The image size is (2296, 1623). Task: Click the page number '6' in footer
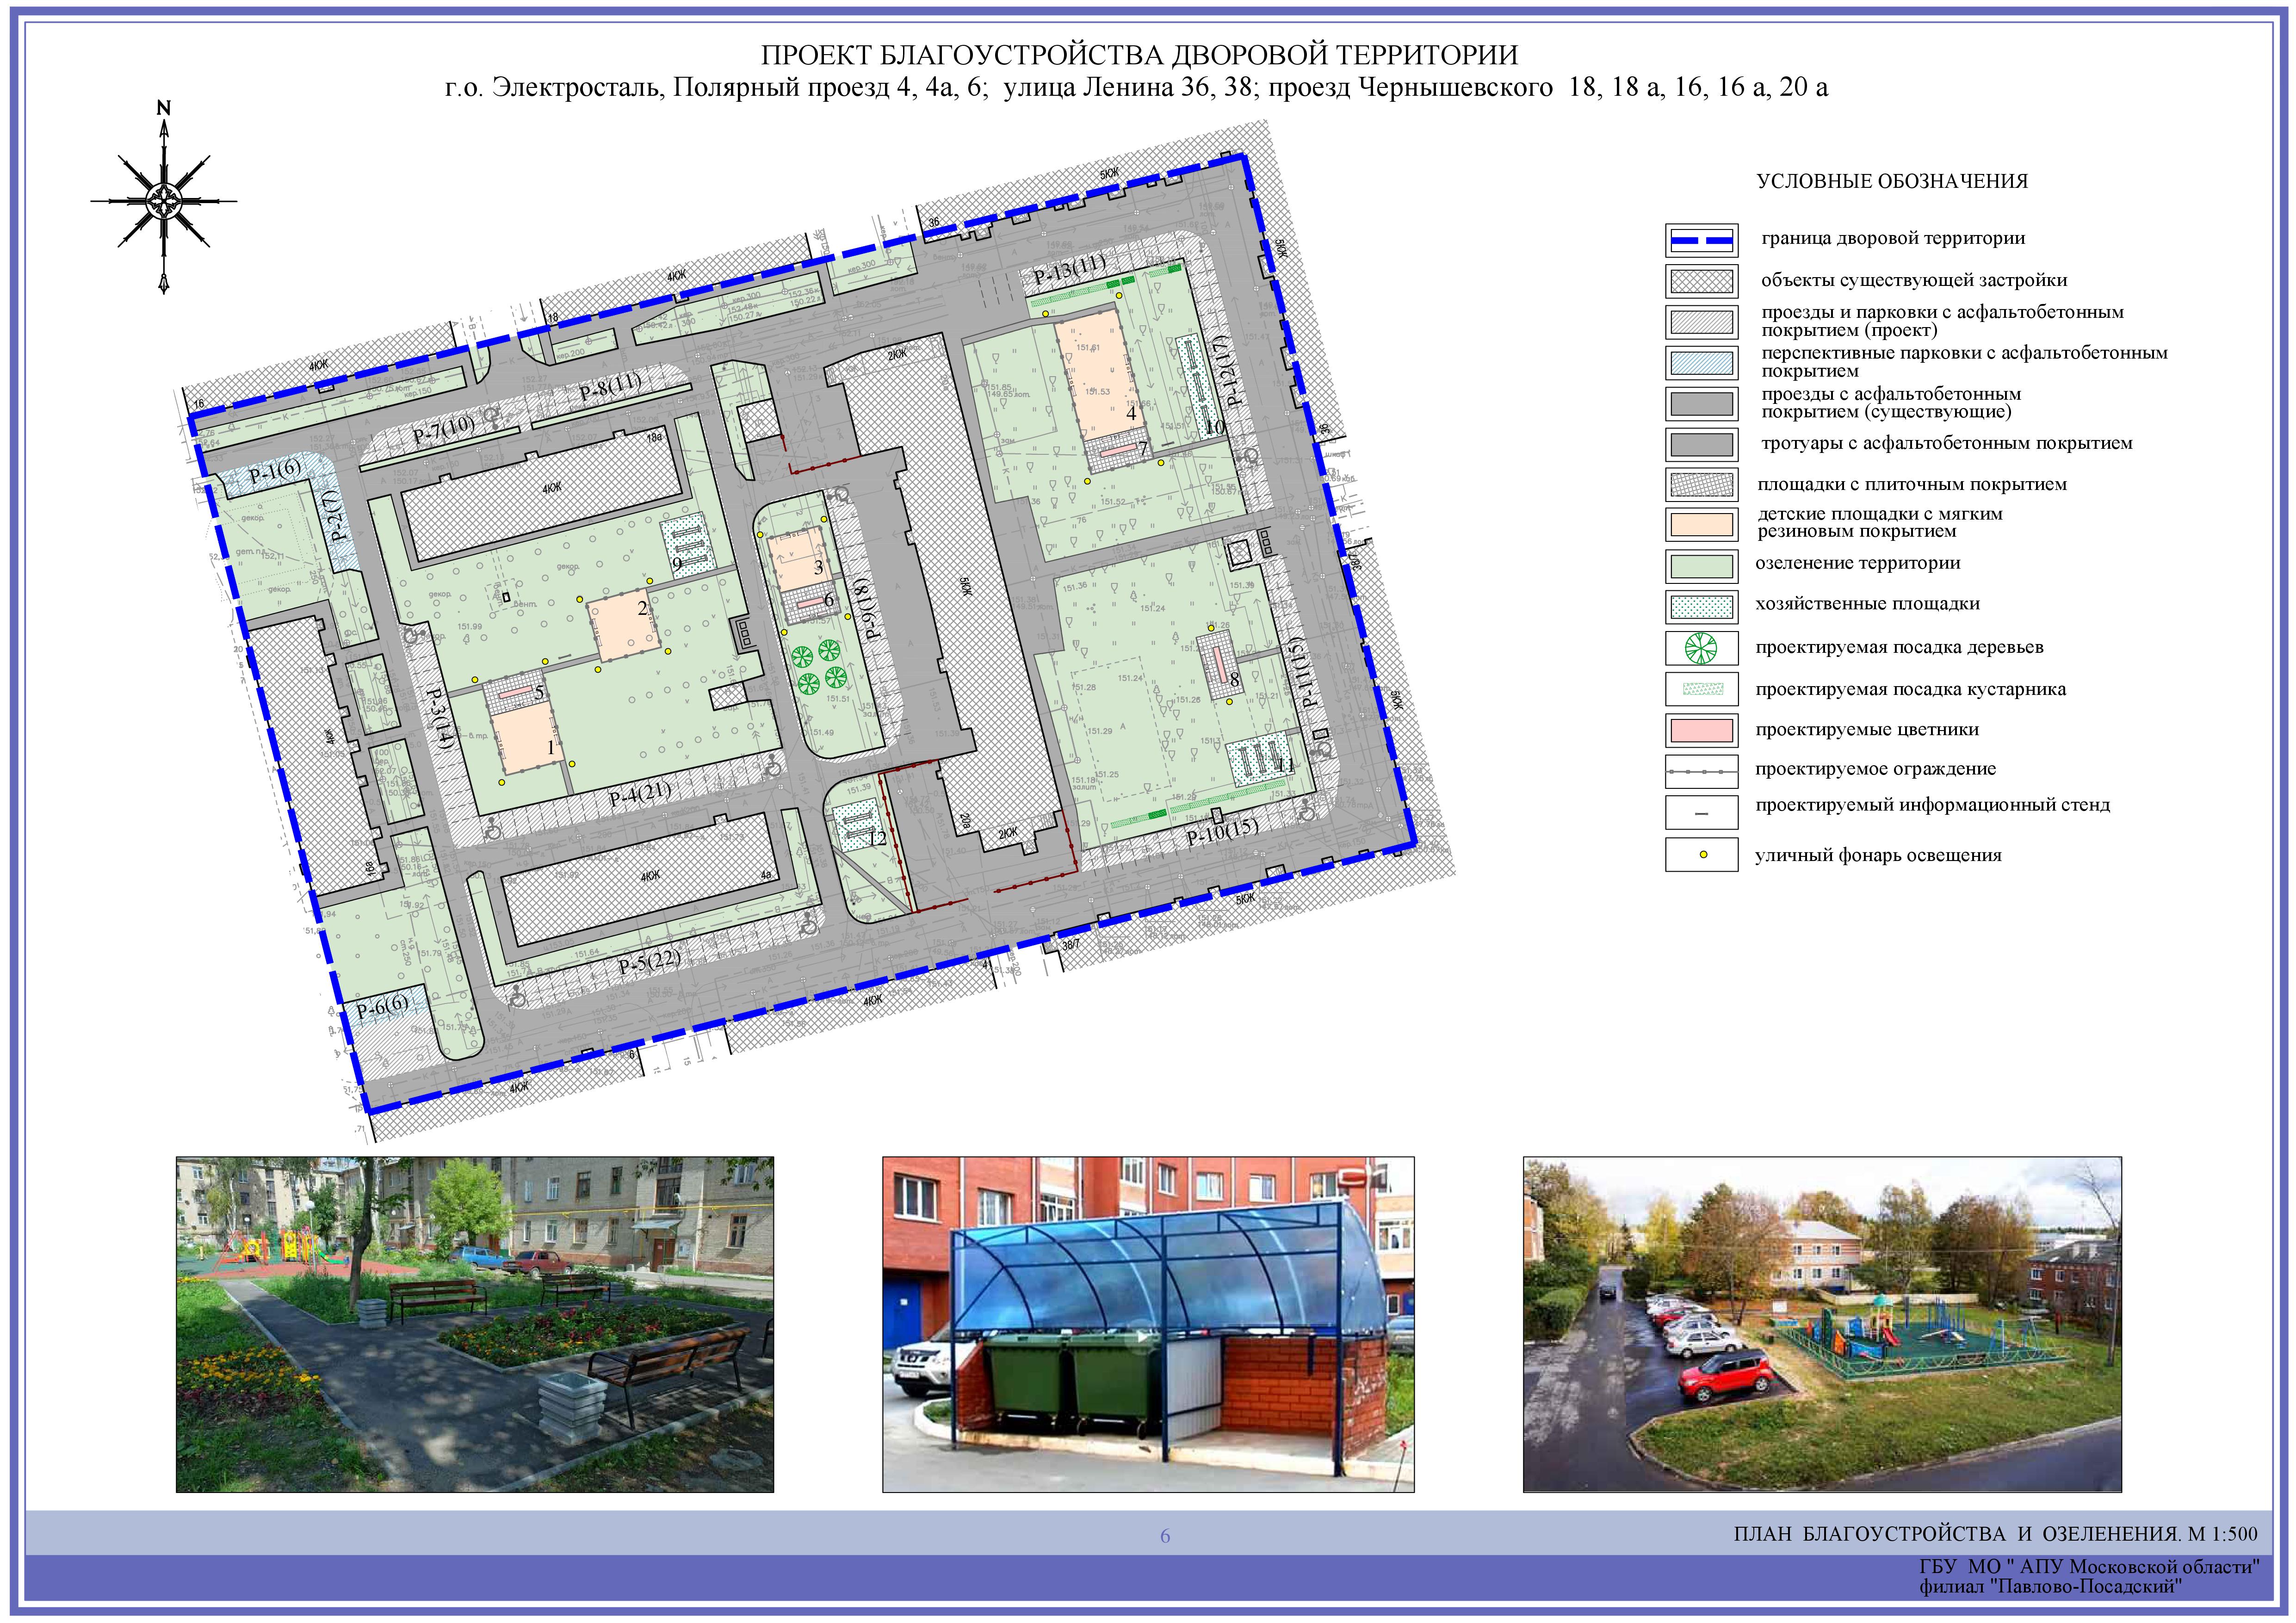coord(1165,1536)
